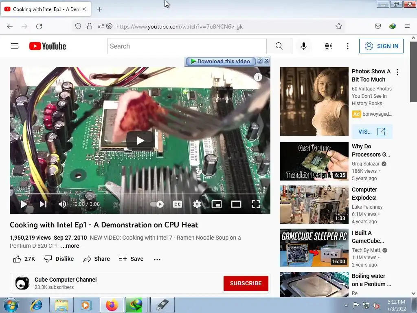The height and width of the screenshot is (313, 417).
Task: Enable miniplayer mode
Action: point(217,204)
